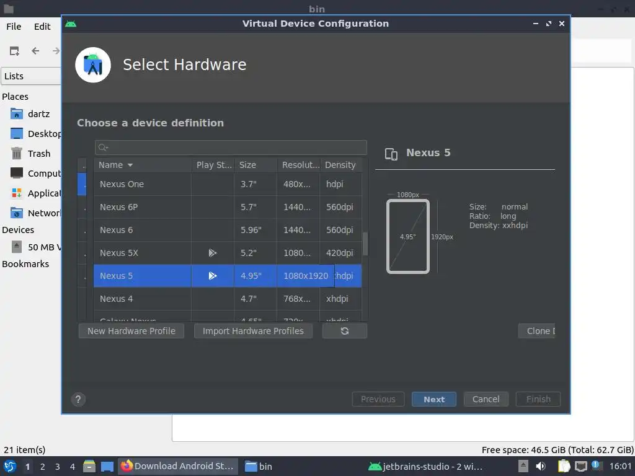Click the Android icon in dialog title bar

pos(71,24)
